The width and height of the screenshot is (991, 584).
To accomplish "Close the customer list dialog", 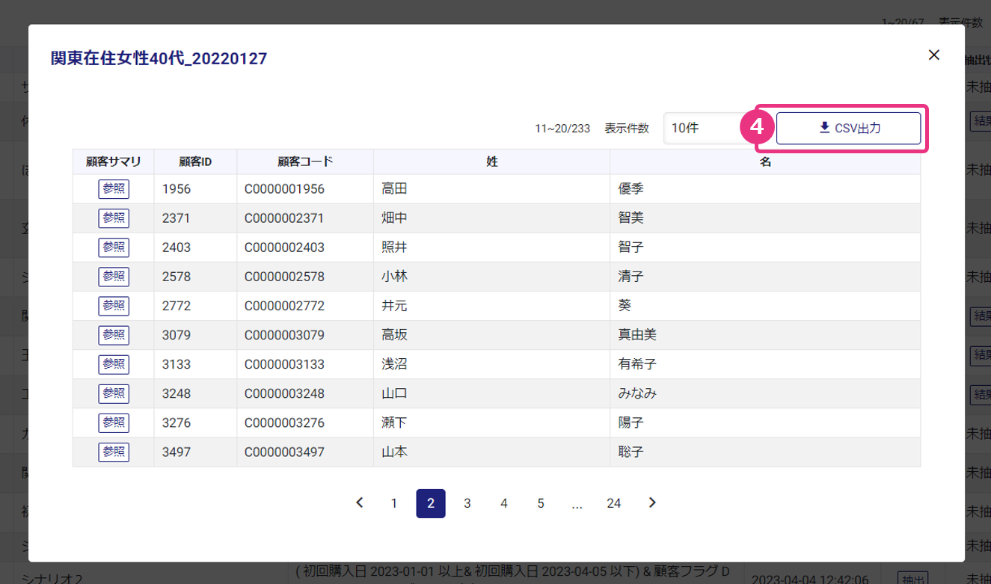I will pos(933,55).
